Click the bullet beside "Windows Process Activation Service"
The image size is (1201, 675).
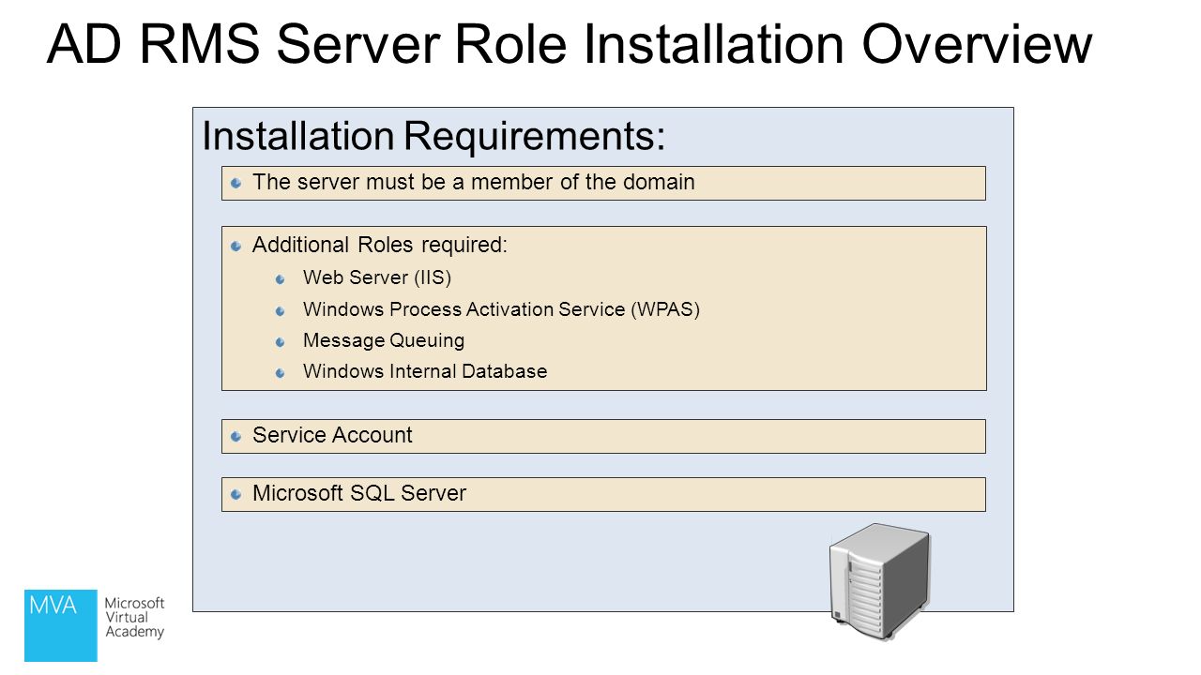pyautogui.click(x=281, y=310)
